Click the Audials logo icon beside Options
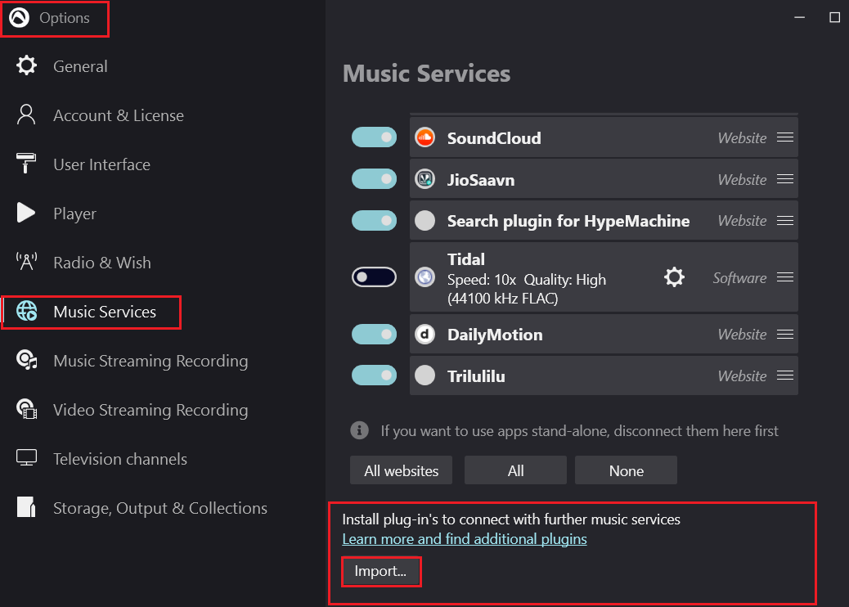 tap(19, 18)
